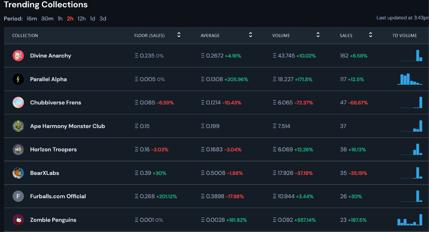Click Zombie Penguins average 0.0028
429x232 pixels.
[213, 220]
